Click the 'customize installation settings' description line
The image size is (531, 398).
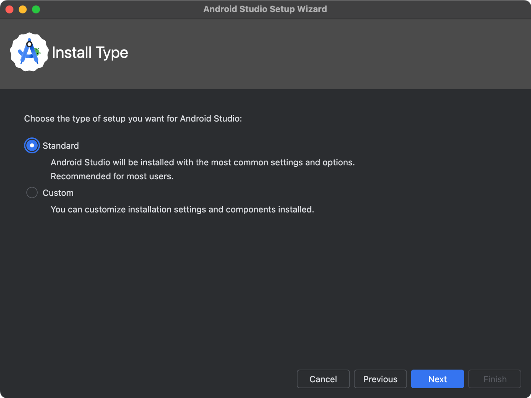point(182,210)
